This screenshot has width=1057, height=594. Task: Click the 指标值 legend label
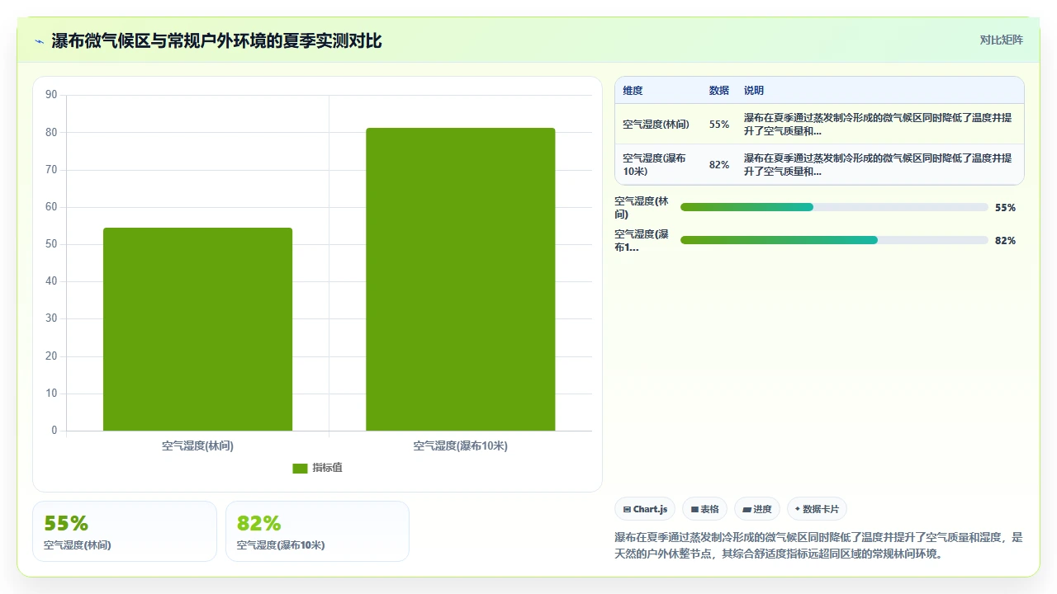[327, 468]
